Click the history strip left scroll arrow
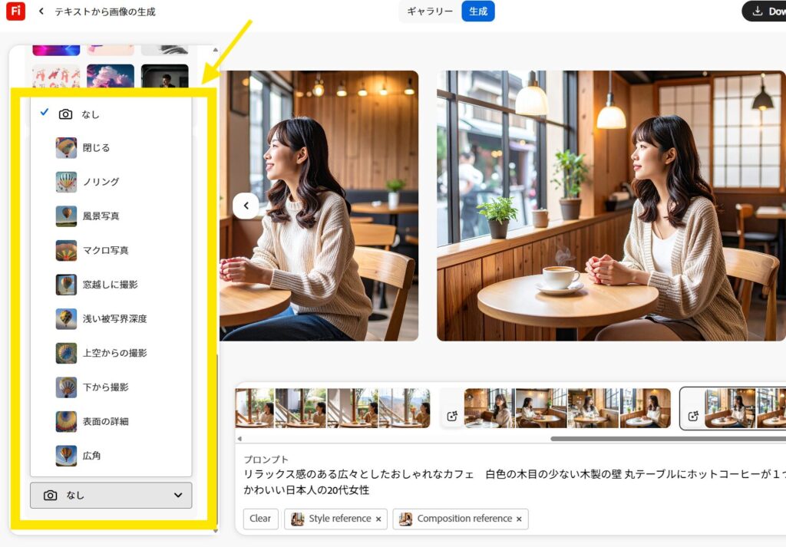Image resolution: width=786 pixels, height=547 pixels. click(x=239, y=439)
